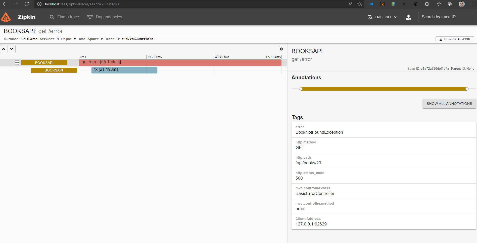Collapse spans with the up chevron

pos(4,49)
